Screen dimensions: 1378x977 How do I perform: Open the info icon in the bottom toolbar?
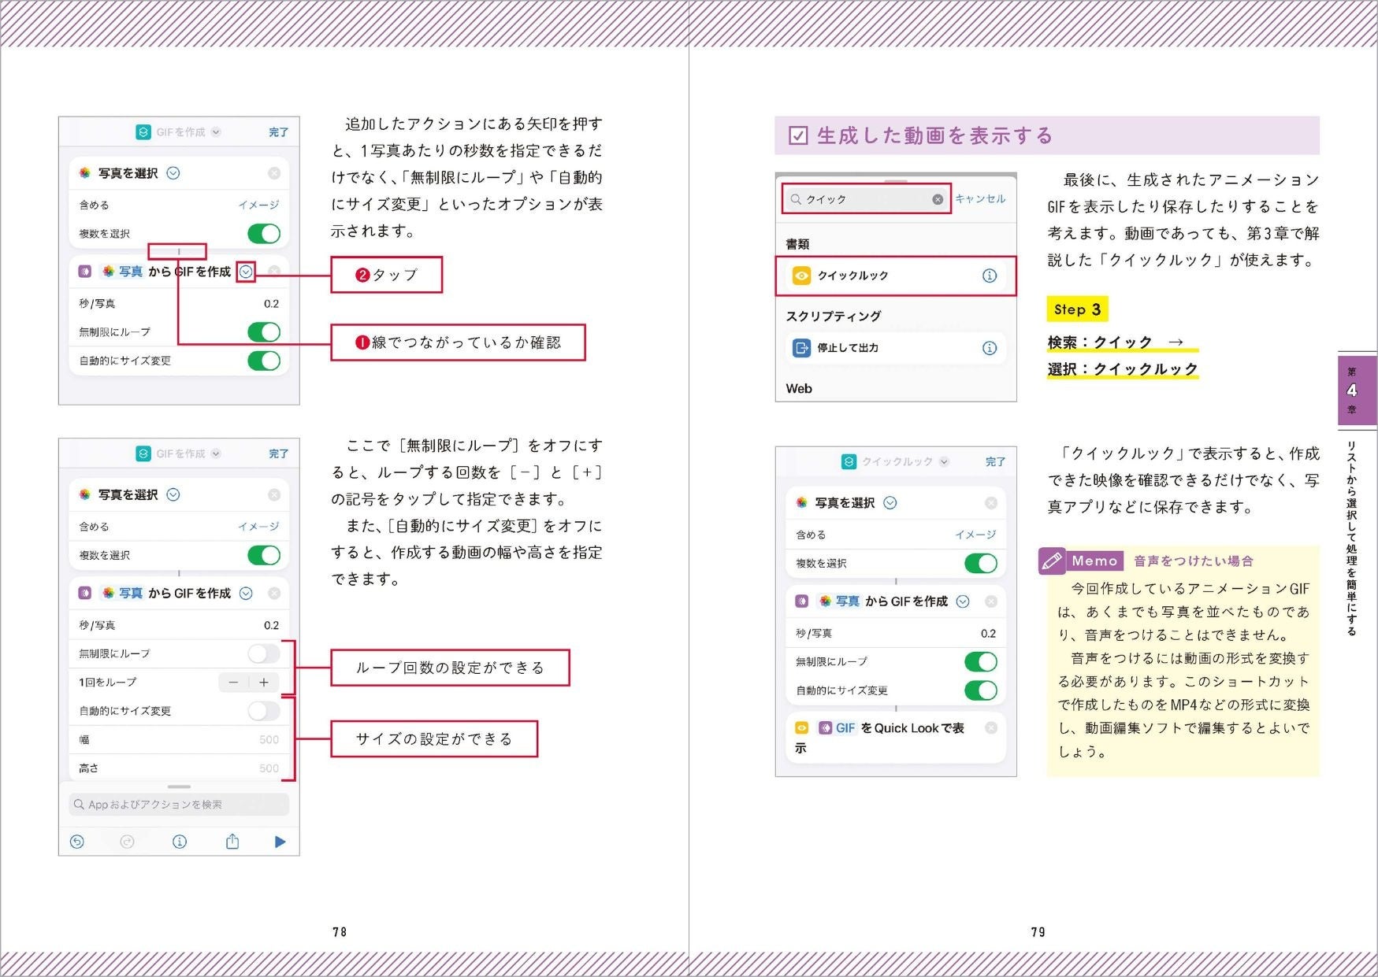tap(180, 842)
